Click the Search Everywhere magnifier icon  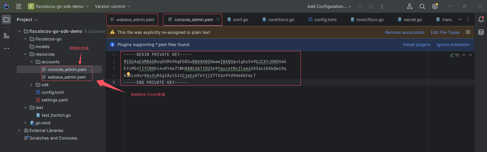pos(422,6)
